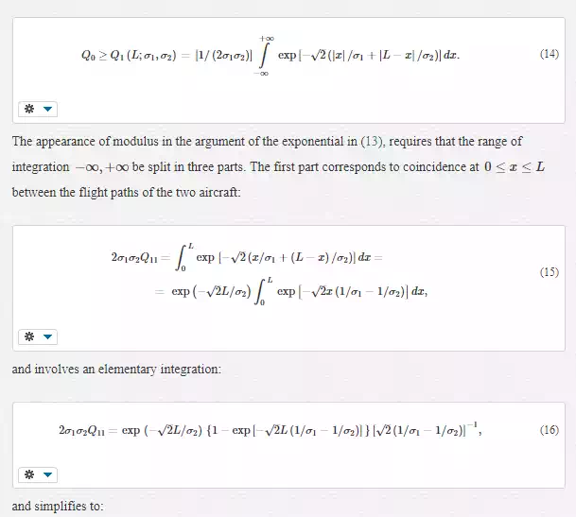Open dropdown arrow under equation 15
Viewport: 576px width, 517px height.
[48, 336]
